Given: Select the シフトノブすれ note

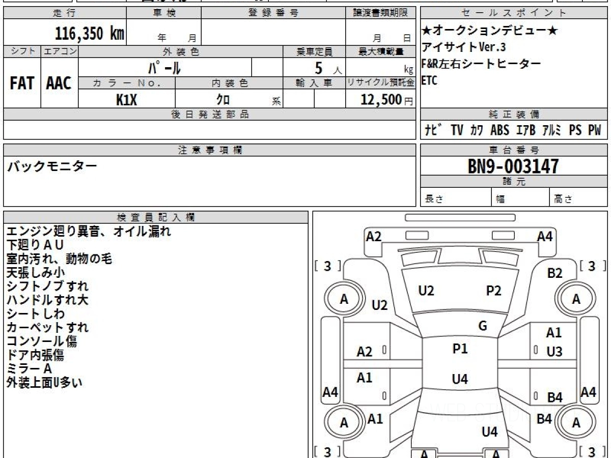Looking at the screenshot, I should pos(48,286).
